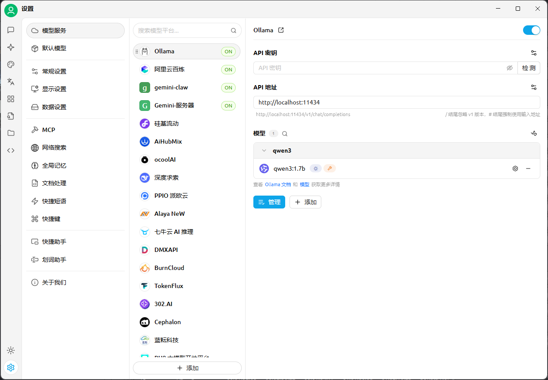Open the knowledge base sidebar icon
Image resolution: width=548 pixels, height=380 pixels.
click(x=11, y=116)
